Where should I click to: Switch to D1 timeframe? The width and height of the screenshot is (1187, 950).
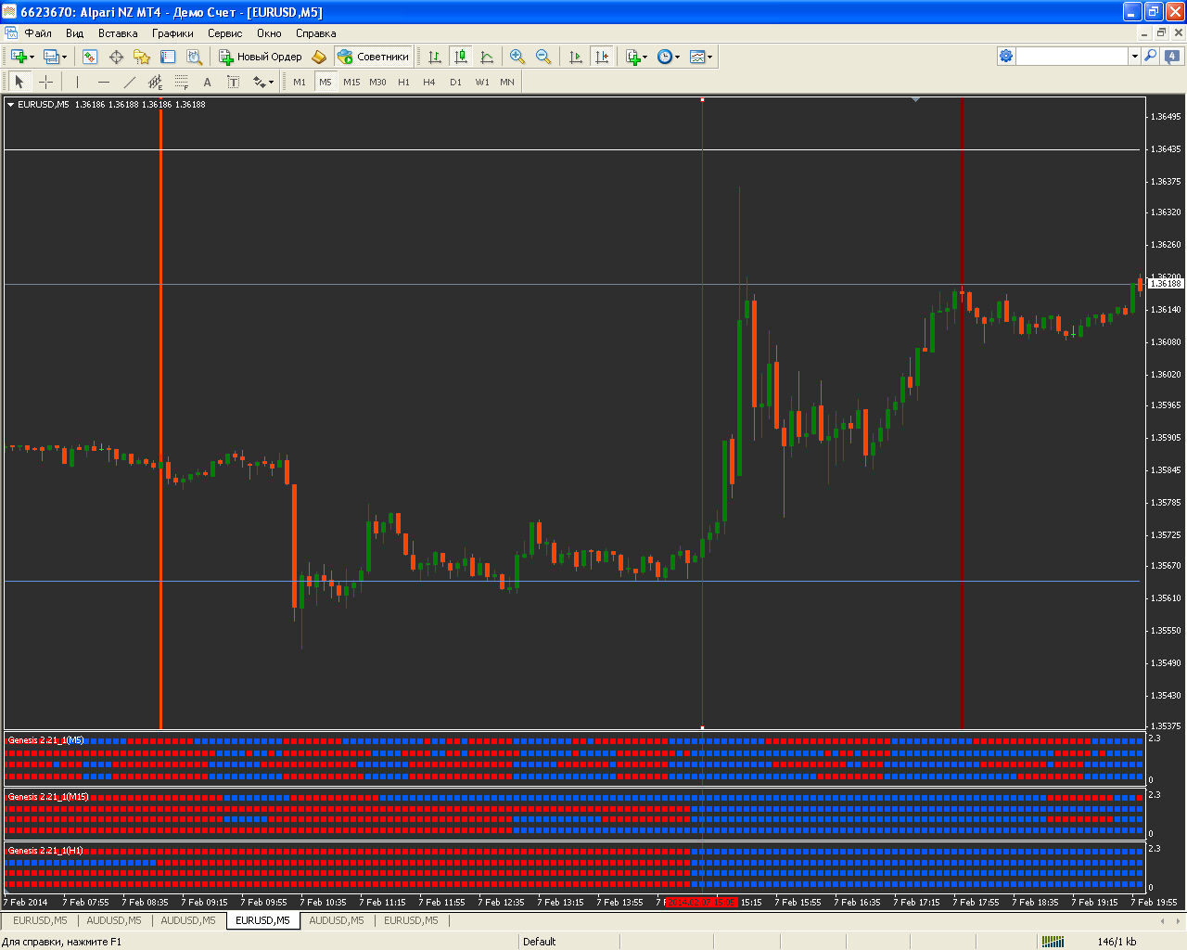pyautogui.click(x=455, y=82)
